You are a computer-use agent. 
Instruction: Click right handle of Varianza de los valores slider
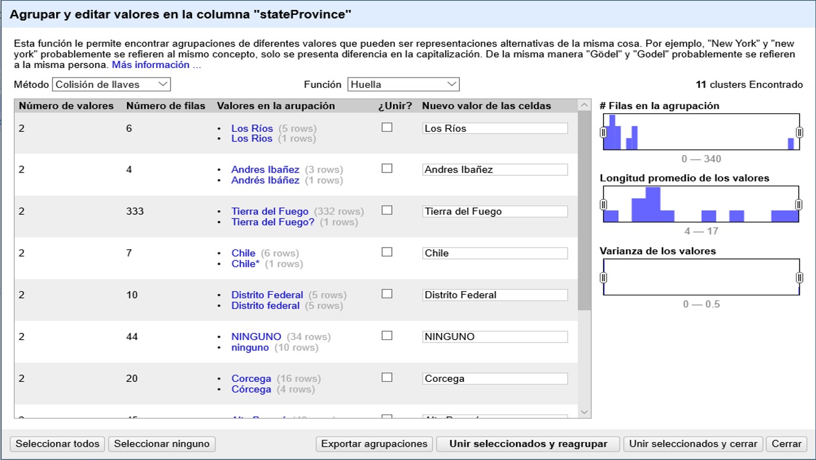[799, 277]
